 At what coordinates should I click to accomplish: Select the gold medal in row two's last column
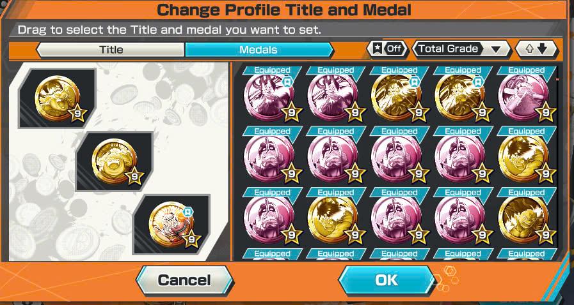523,159
